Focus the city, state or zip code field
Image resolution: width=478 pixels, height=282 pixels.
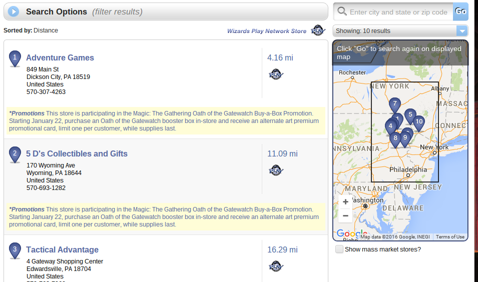(398, 12)
